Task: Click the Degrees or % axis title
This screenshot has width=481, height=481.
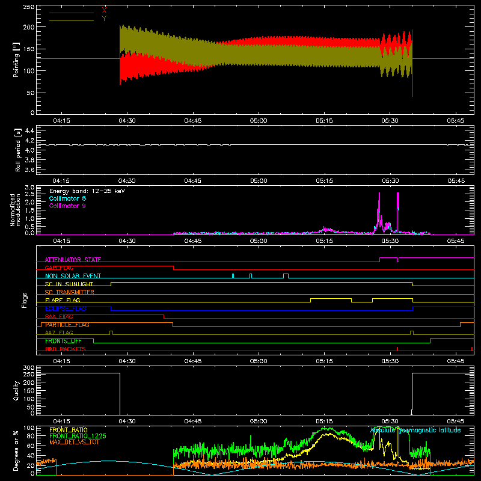Action: (x=16, y=450)
